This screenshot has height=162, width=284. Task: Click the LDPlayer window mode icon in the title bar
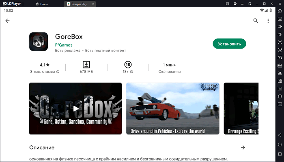250,4
